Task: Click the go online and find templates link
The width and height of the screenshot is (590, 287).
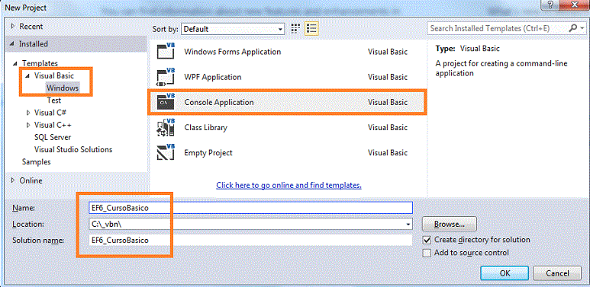Action: pos(289,185)
